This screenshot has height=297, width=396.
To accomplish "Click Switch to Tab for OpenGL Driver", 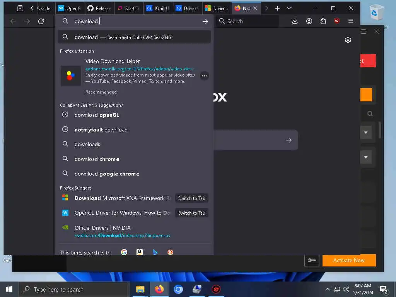I will tap(192, 213).
